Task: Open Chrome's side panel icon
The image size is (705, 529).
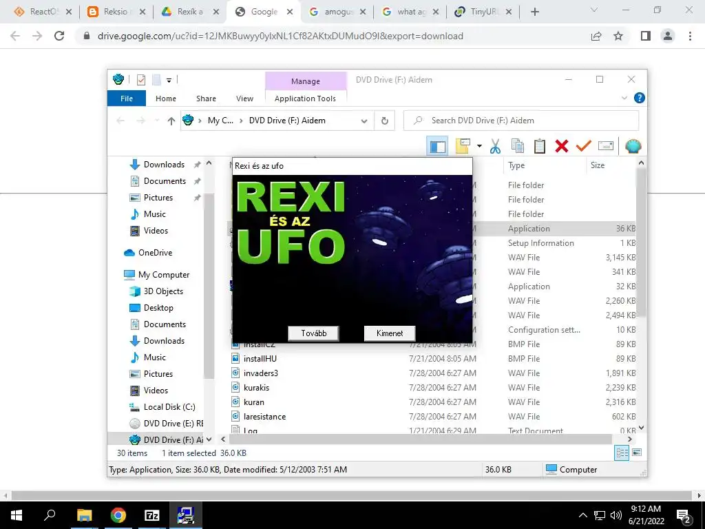Action: click(x=646, y=36)
